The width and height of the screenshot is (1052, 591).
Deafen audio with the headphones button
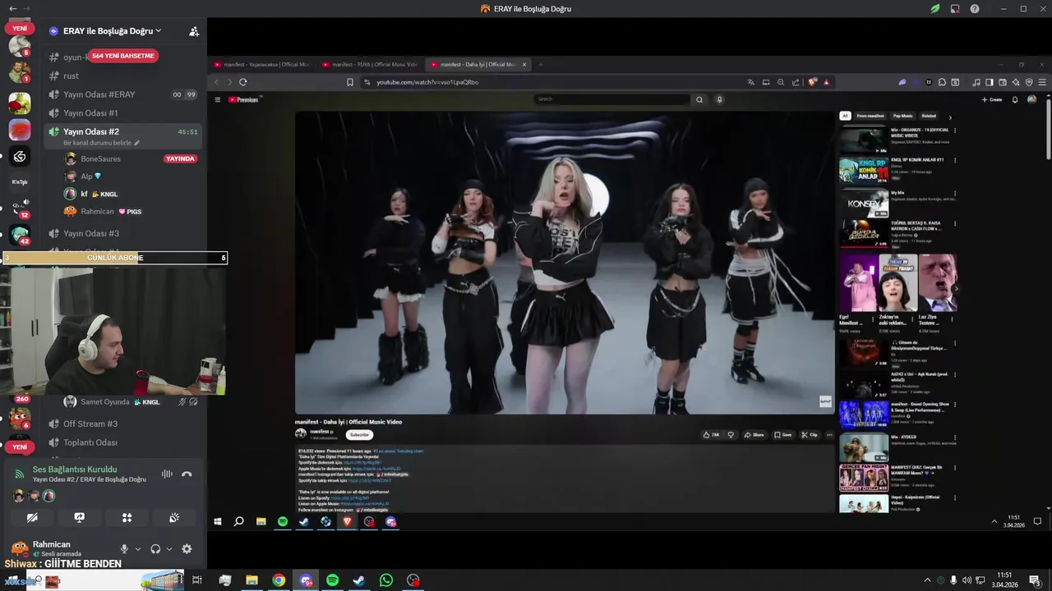click(155, 549)
